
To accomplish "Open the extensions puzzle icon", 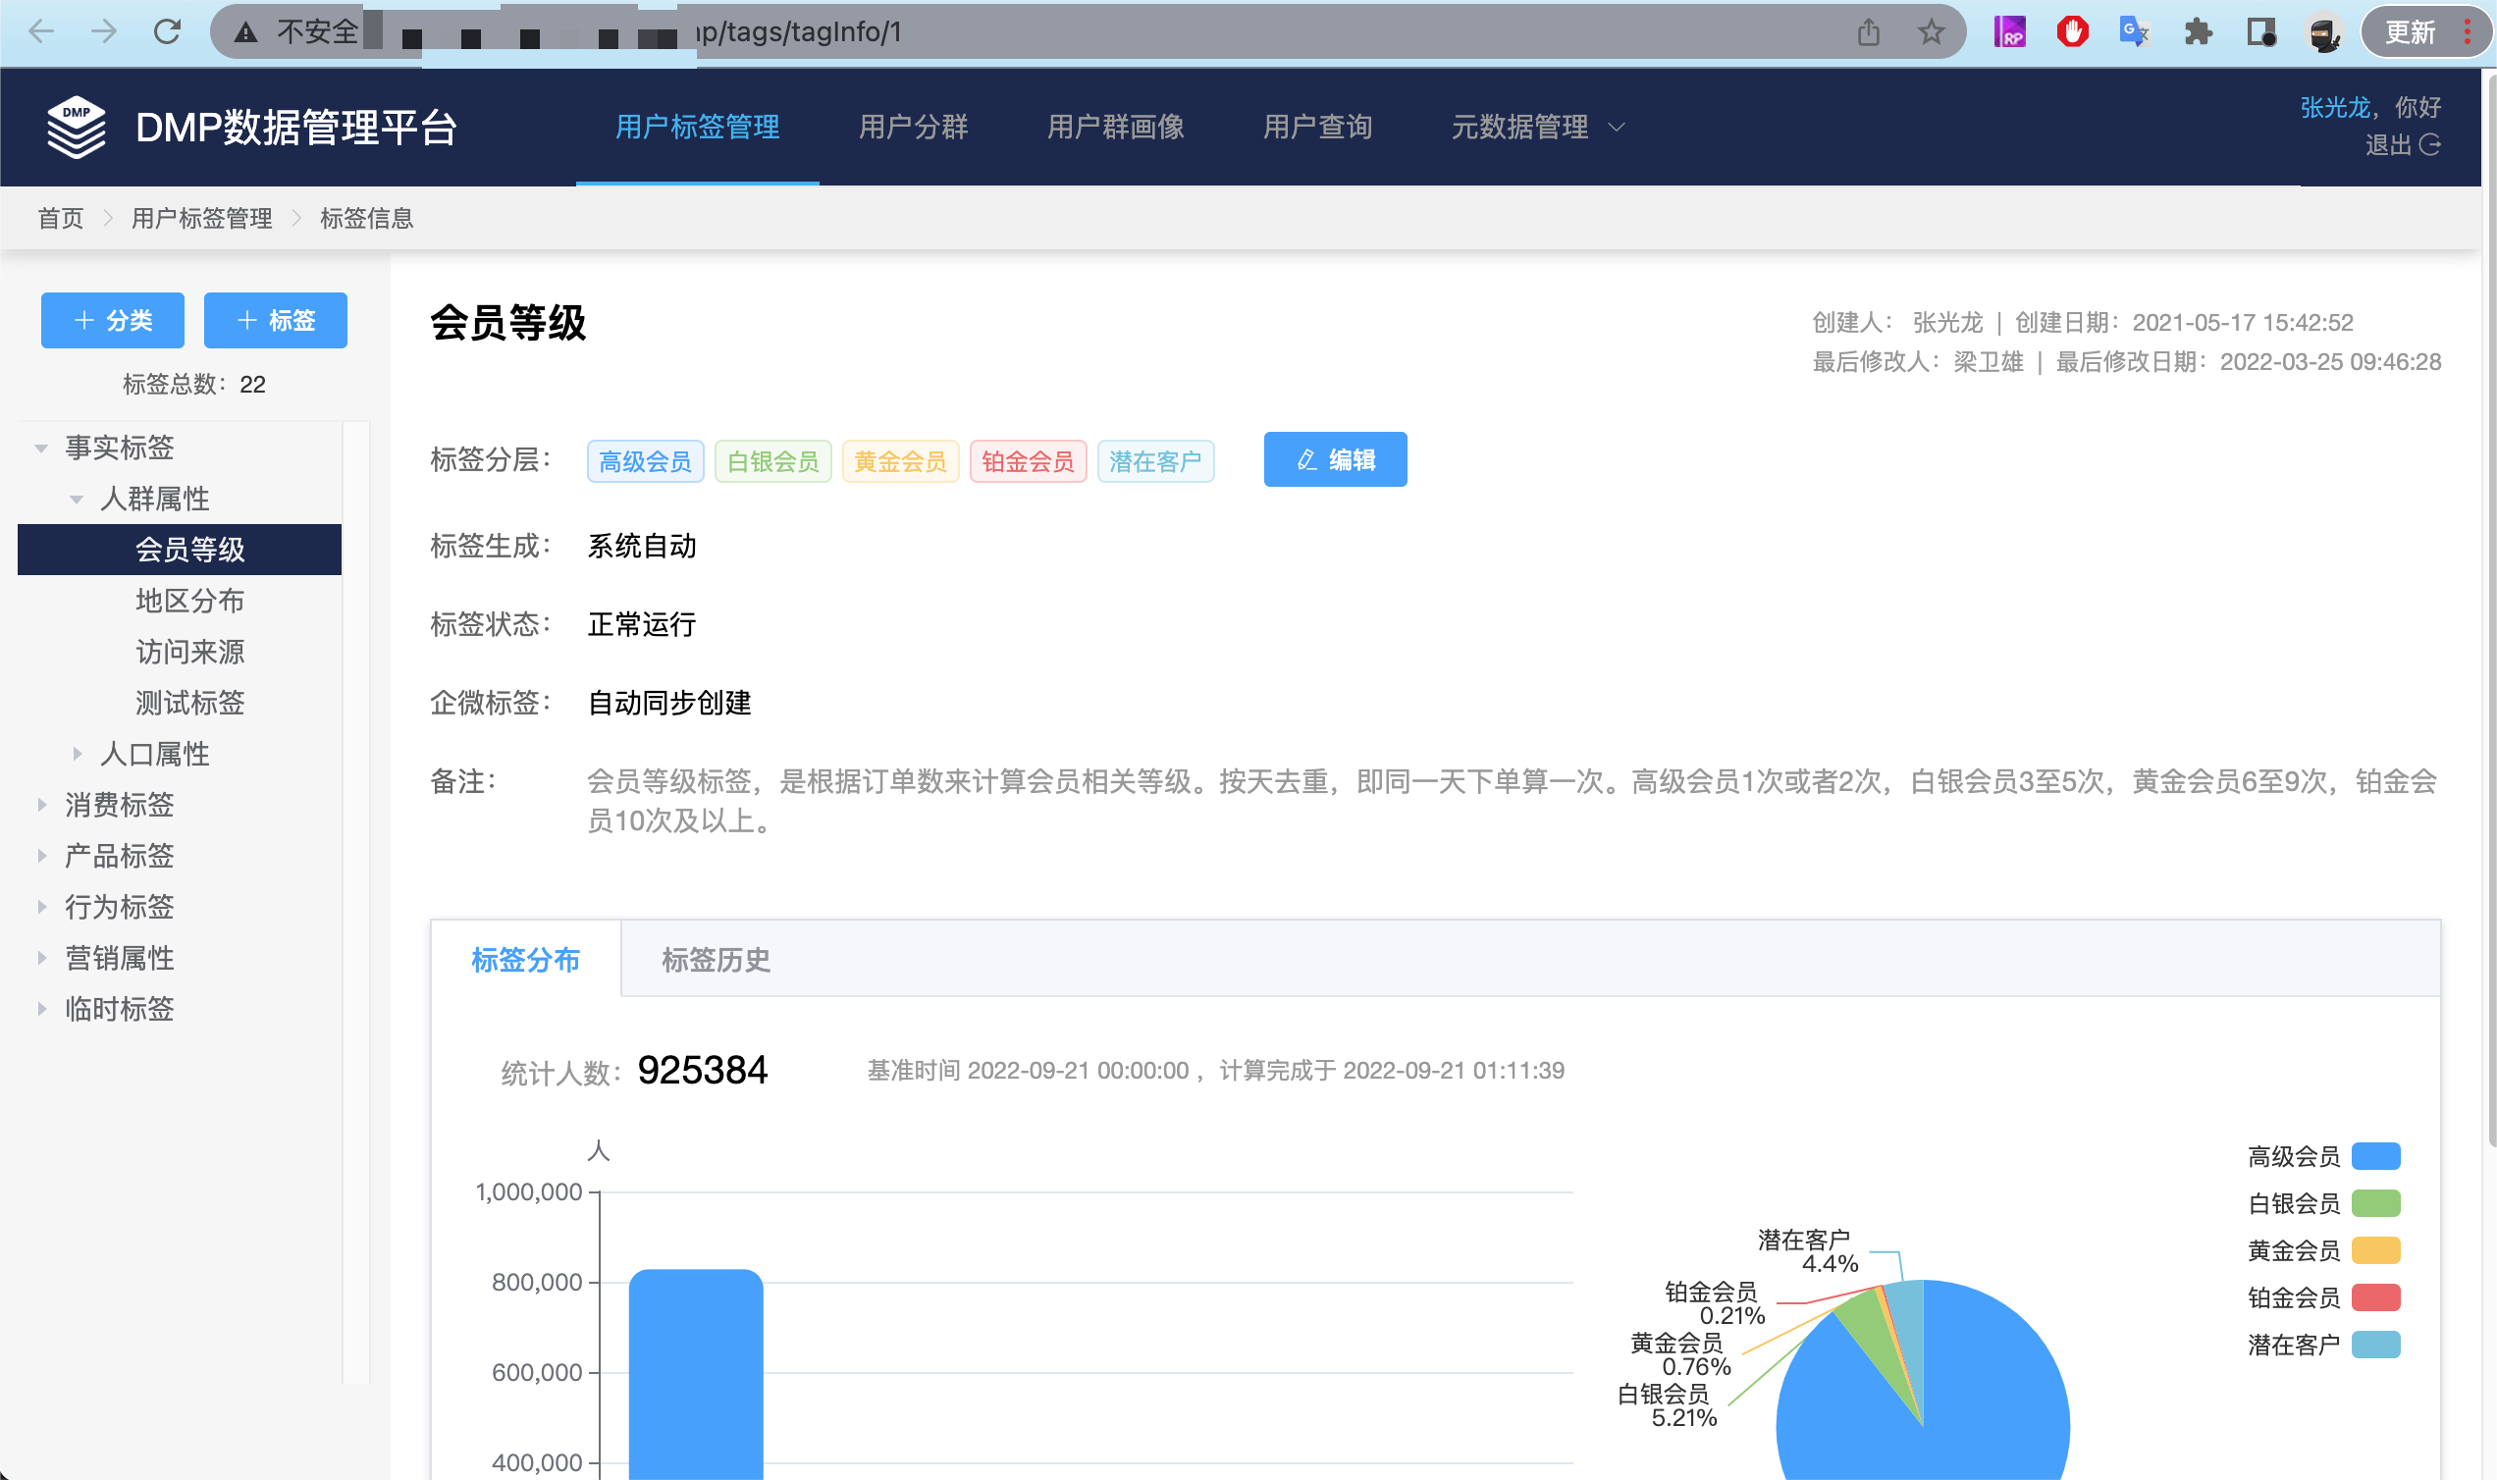I will coord(2198,33).
